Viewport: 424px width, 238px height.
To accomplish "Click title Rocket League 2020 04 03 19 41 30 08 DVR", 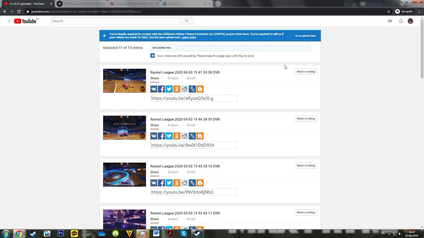I will (185, 72).
